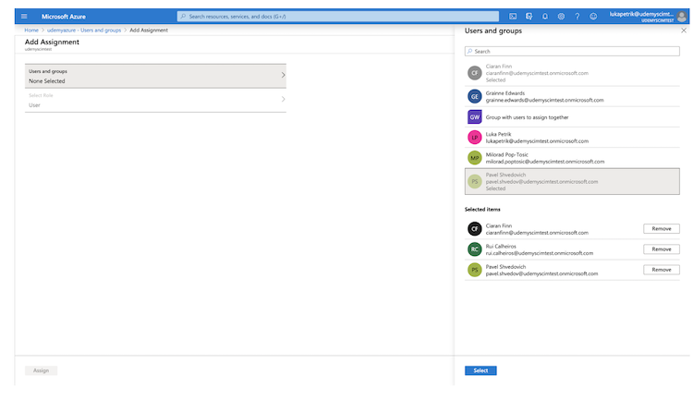
Task: Go to Home in the breadcrumb
Action: [x=31, y=30]
